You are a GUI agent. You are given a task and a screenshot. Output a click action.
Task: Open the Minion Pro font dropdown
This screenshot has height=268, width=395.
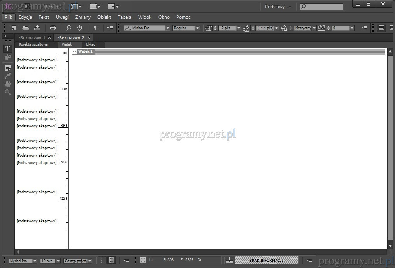coord(168,28)
